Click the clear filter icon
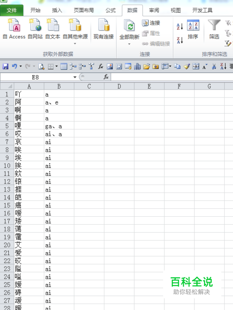 [x=228, y=23]
